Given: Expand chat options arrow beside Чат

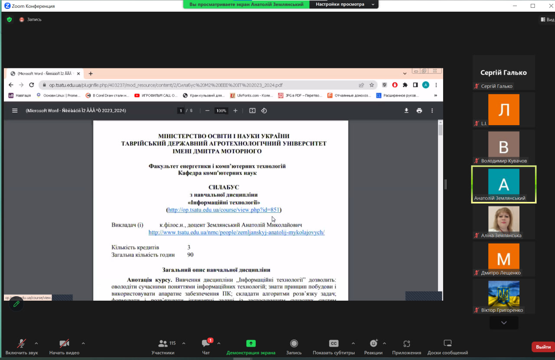Looking at the screenshot, I should [219, 344].
